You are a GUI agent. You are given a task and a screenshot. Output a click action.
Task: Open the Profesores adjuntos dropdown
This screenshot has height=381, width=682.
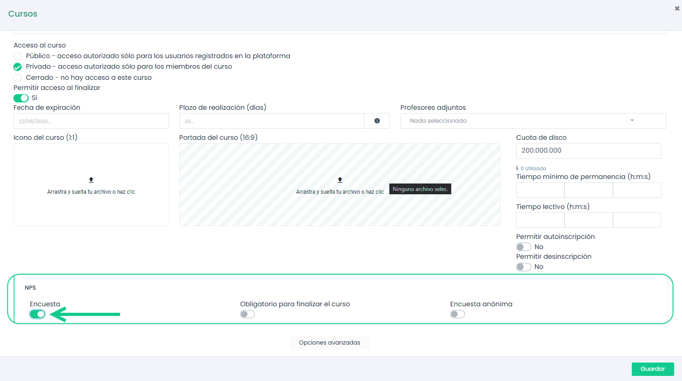[533, 121]
